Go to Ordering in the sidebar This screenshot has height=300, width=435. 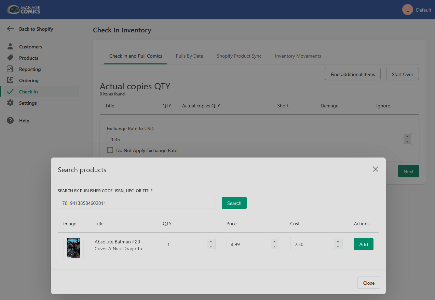pos(29,80)
